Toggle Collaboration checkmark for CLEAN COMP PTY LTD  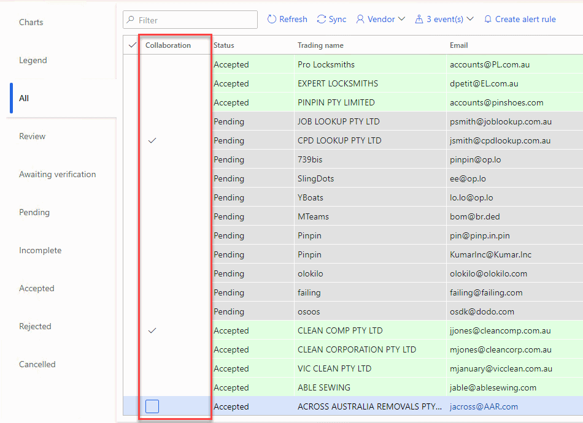point(152,331)
